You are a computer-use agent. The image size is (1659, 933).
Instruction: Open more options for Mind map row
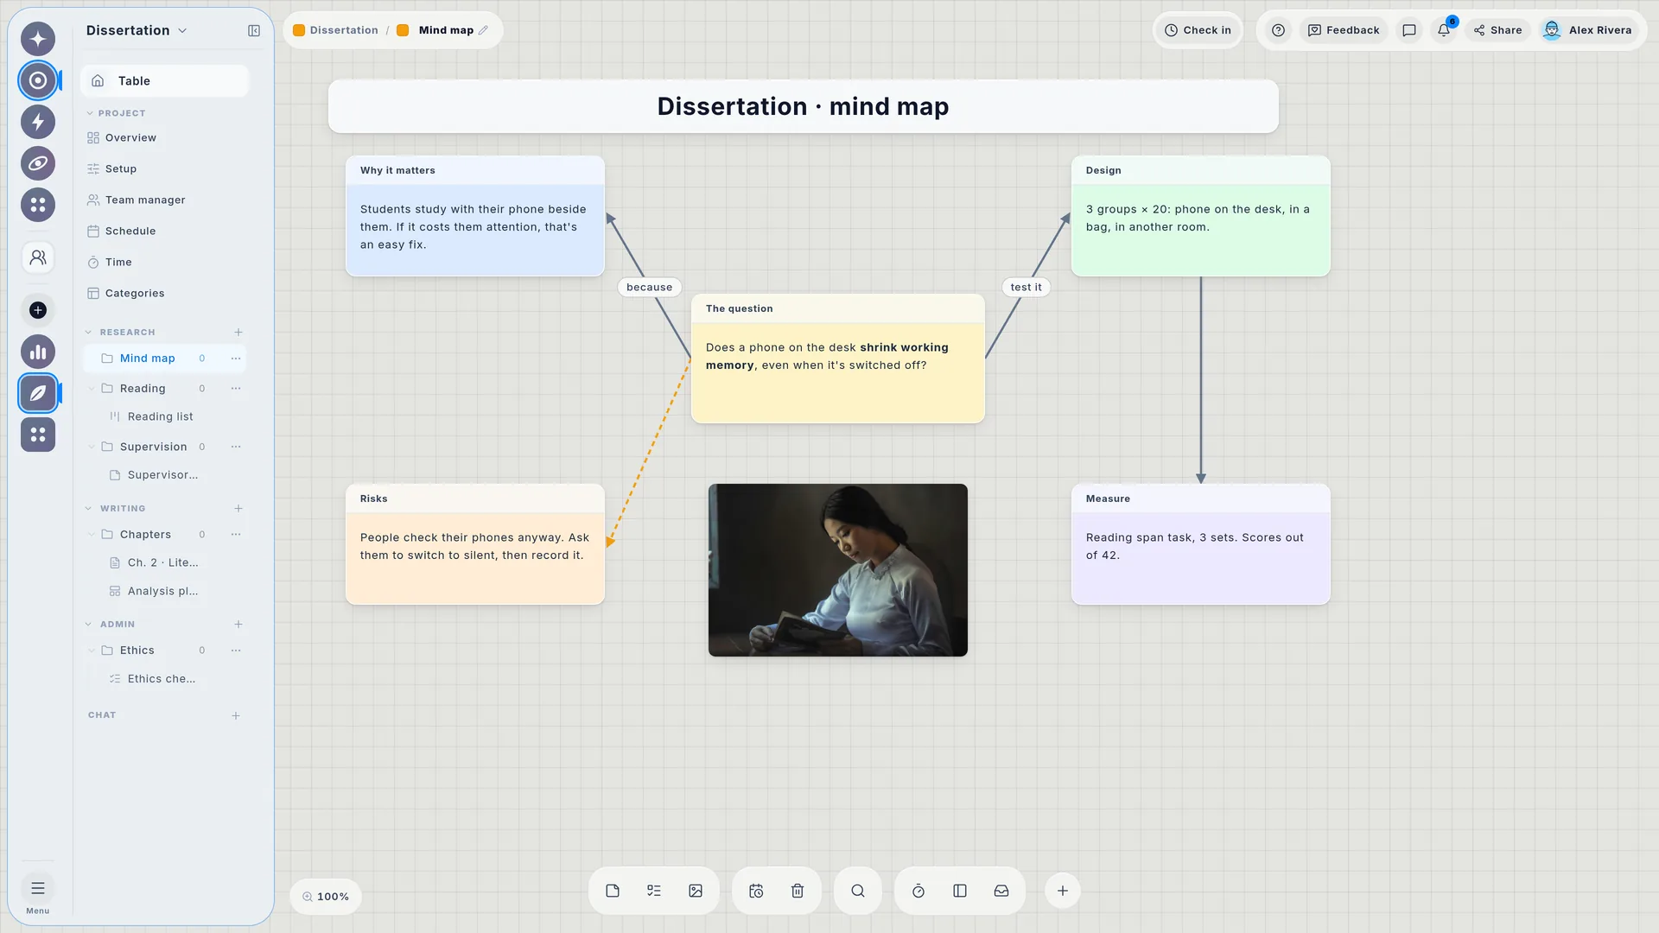point(236,359)
